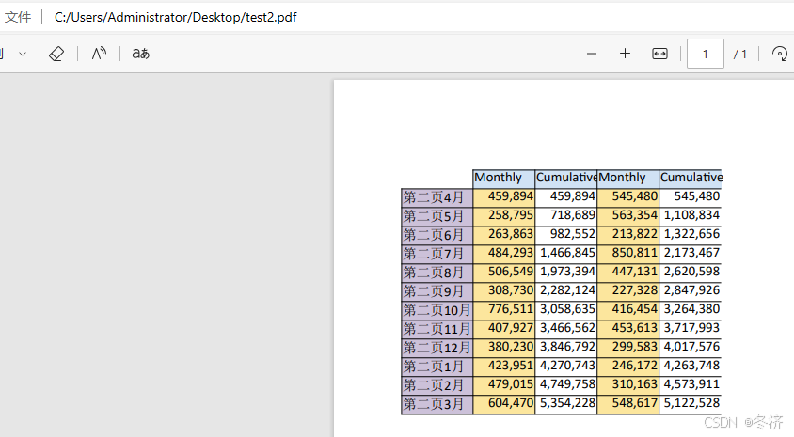Select the total page count '/ 1'
The width and height of the screenshot is (794, 437).
point(740,54)
